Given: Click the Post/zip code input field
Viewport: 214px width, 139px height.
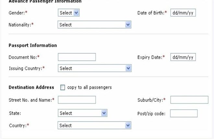Looking at the screenshot, I should tap(184, 113).
